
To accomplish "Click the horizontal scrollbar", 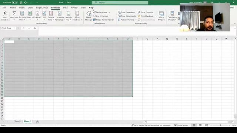I will 187,122.
